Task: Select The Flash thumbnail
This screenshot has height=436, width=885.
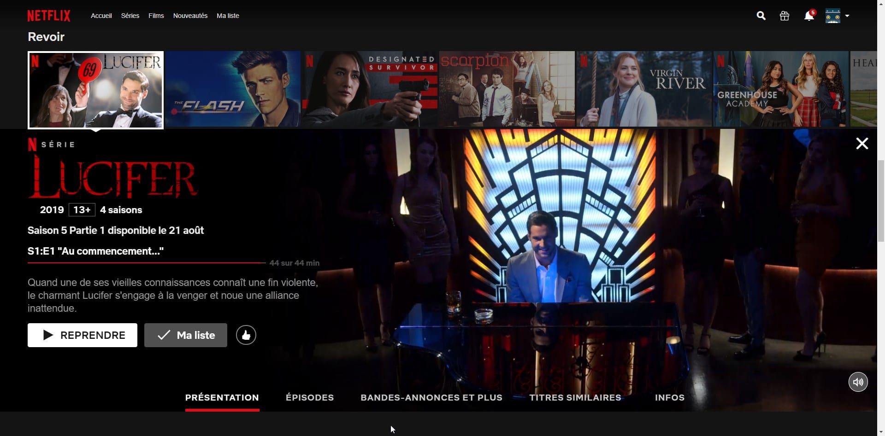Action: (x=233, y=89)
